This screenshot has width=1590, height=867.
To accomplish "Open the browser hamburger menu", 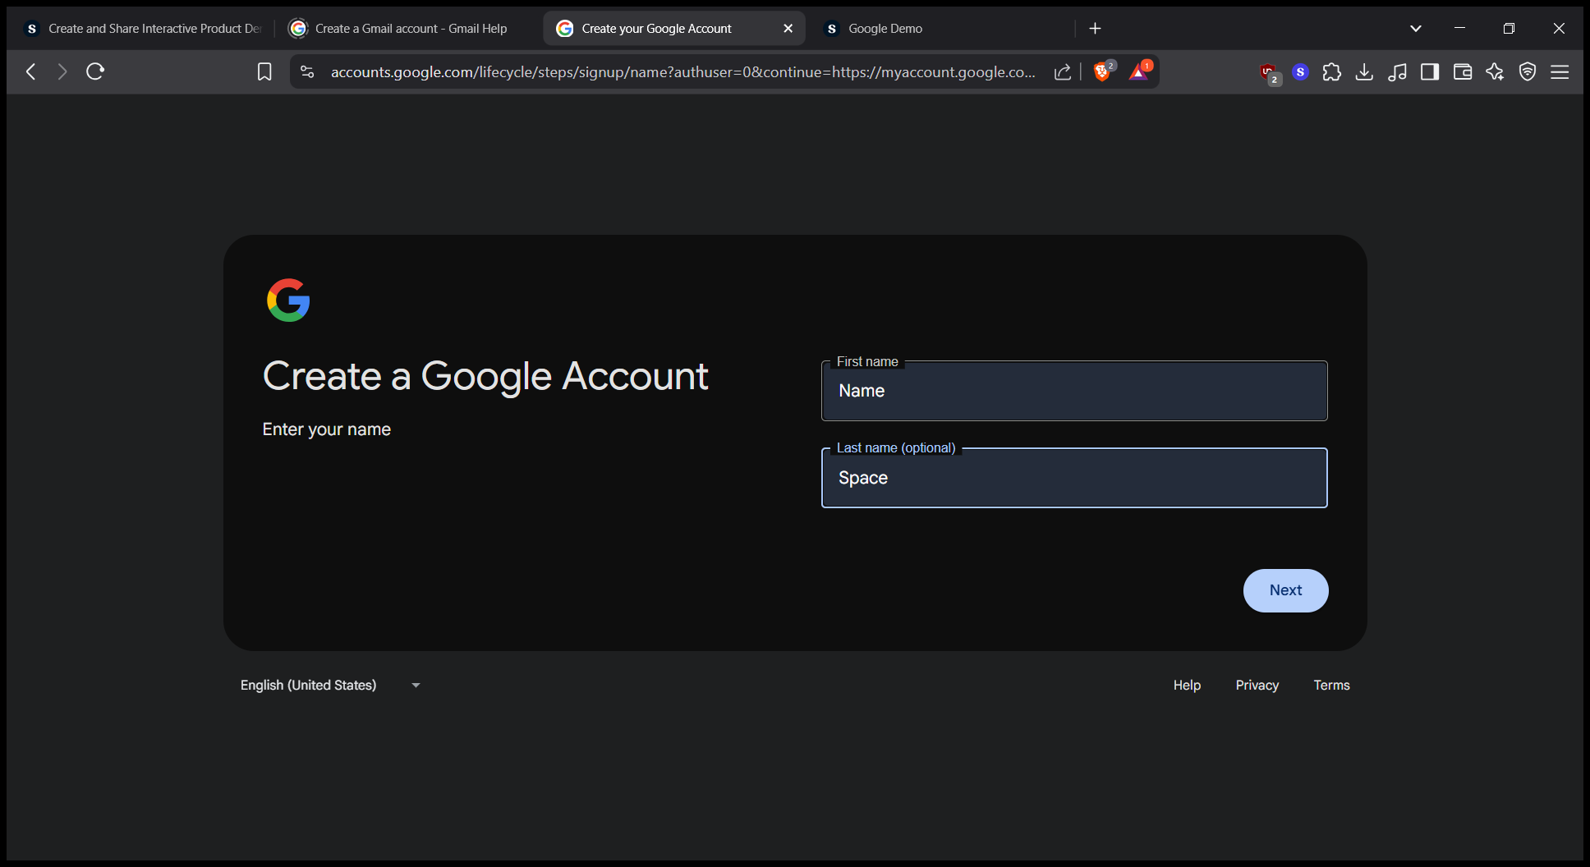I will [1560, 72].
